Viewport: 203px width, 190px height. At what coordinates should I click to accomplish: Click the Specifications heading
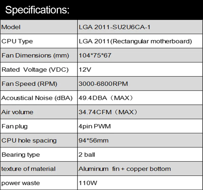coord(37,10)
